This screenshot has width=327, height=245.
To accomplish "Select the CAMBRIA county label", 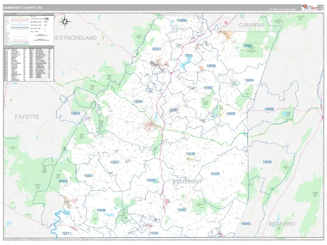I will [251, 25].
